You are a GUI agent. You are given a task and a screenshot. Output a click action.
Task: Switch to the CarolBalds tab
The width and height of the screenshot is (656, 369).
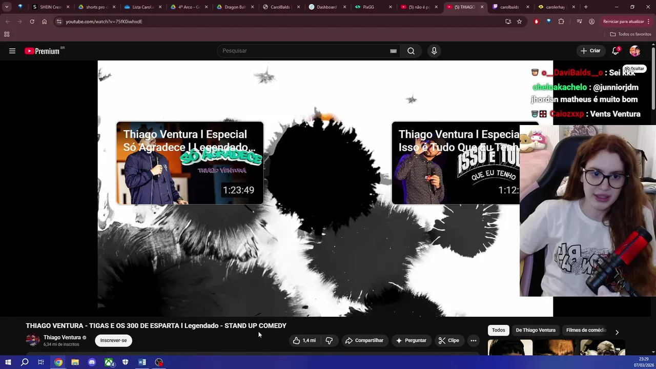click(x=280, y=7)
